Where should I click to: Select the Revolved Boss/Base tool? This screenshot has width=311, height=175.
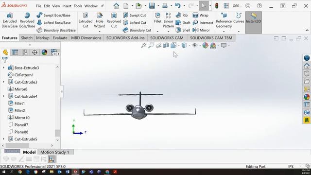pos(27,20)
